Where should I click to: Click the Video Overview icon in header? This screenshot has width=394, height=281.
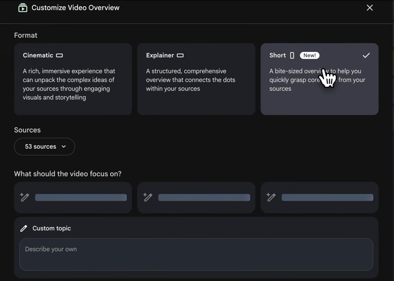point(23,8)
